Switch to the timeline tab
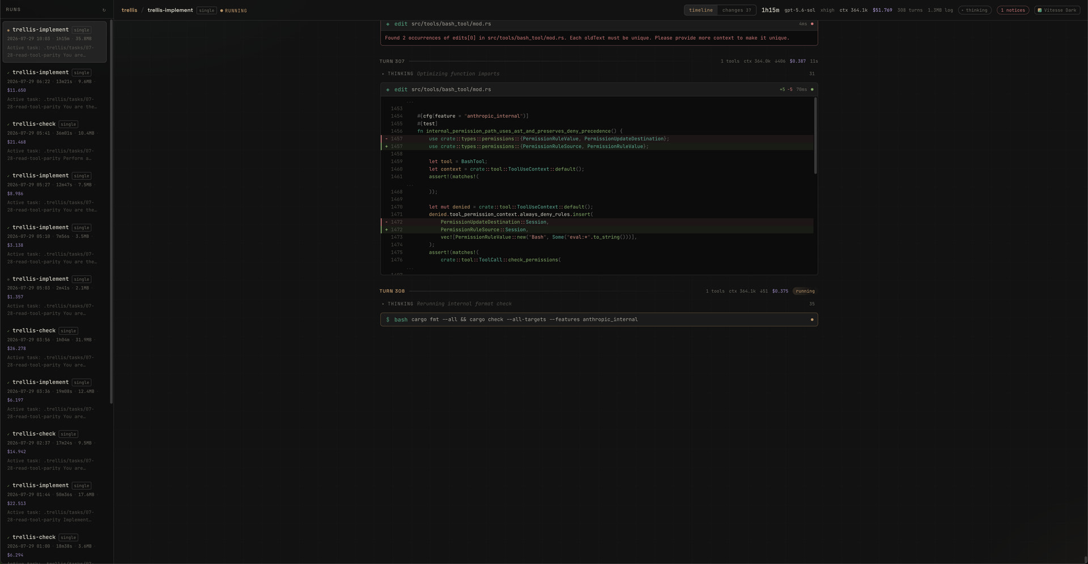This screenshot has width=1088, height=564. (700, 10)
